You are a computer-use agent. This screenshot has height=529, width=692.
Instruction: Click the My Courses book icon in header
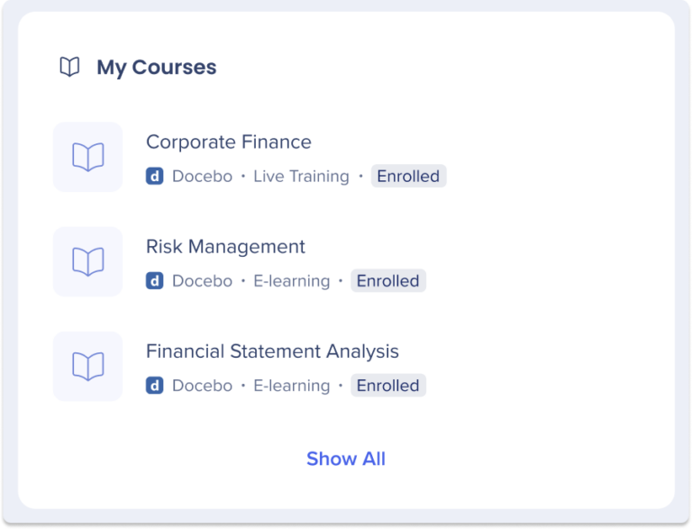point(69,68)
